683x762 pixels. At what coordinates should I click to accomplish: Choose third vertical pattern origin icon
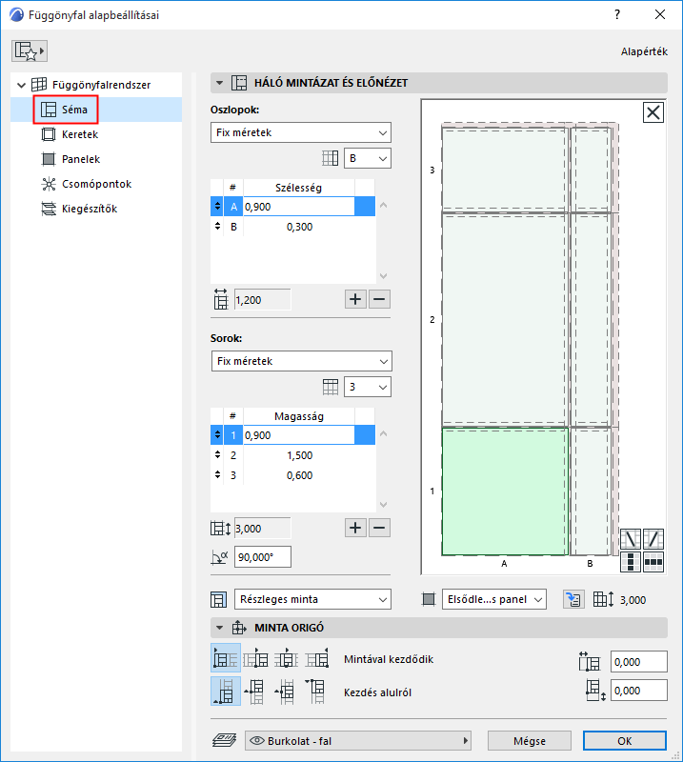(x=286, y=692)
